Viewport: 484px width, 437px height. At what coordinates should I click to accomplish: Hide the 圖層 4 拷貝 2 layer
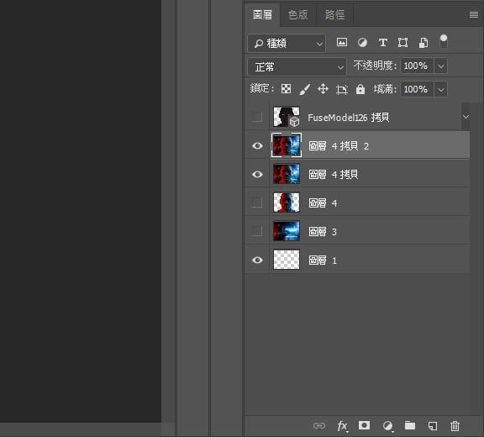pos(257,145)
